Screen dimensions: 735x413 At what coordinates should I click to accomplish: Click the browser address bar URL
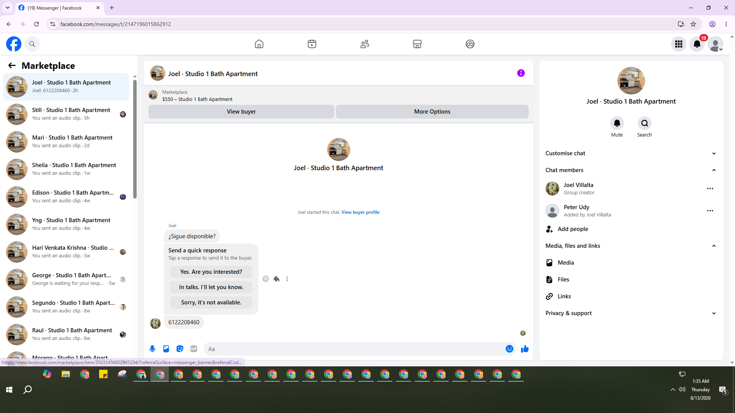[116, 24]
